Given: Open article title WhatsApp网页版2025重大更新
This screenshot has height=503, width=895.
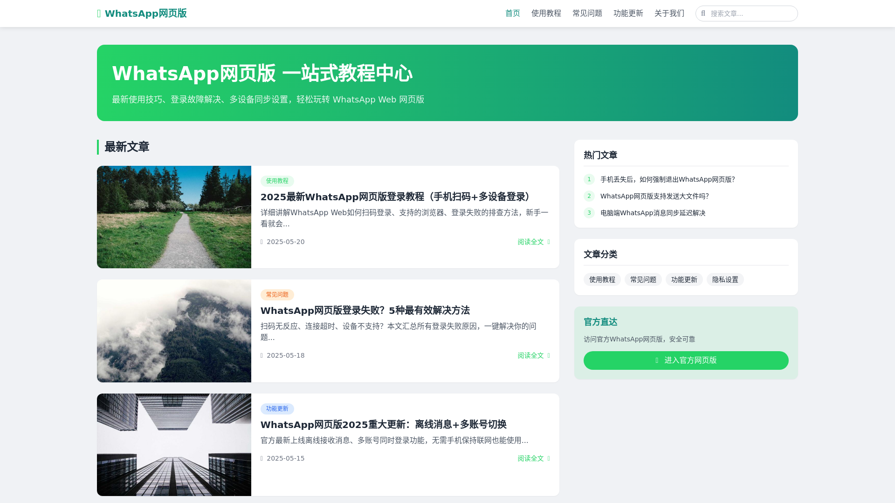Looking at the screenshot, I should [383, 424].
